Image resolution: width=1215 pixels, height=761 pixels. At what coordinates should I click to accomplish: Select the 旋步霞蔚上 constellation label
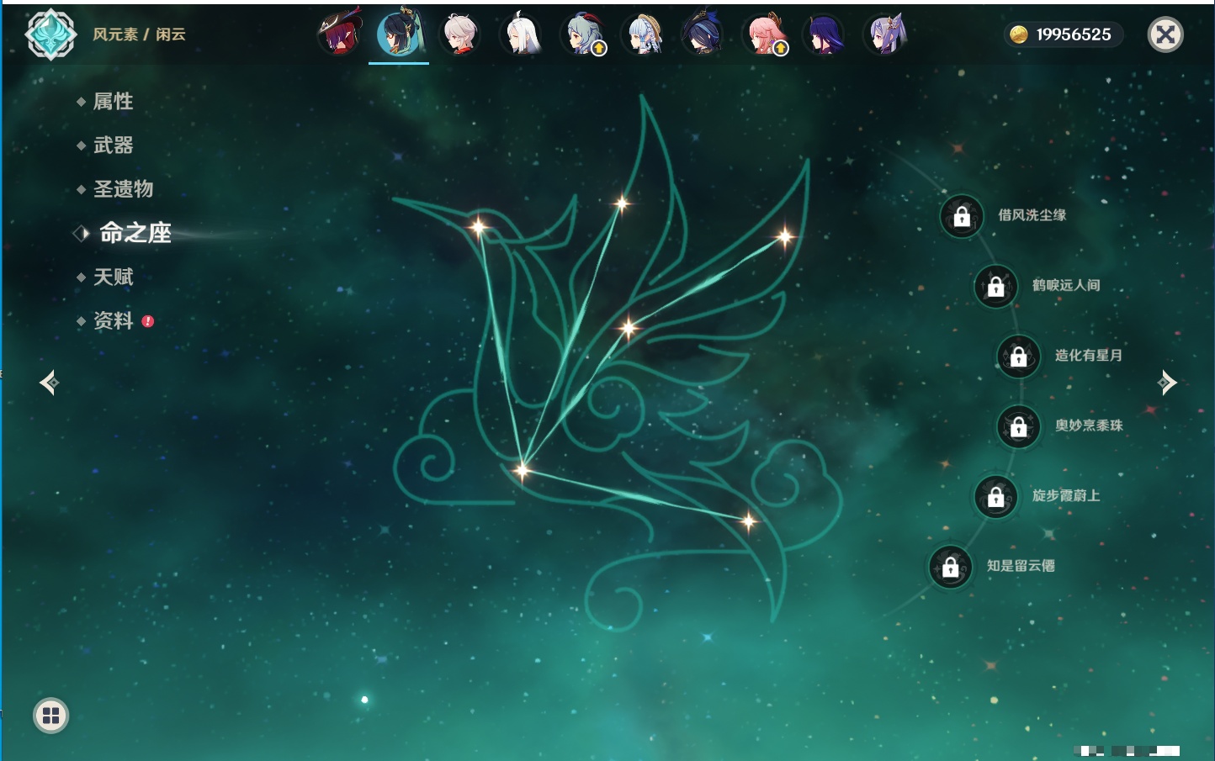(1066, 495)
